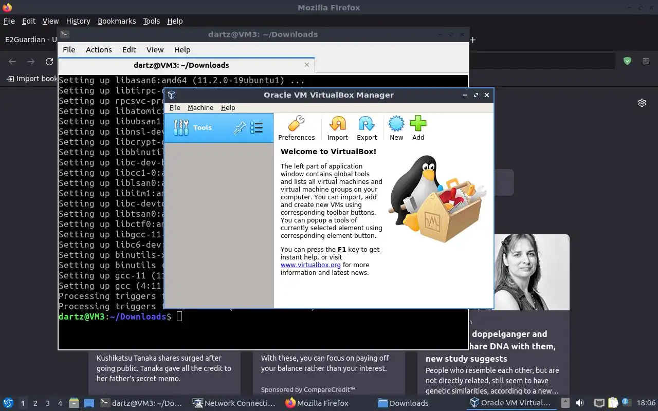
Task: Follow the www.virtualbox.org link
Action: pos(310,265)
